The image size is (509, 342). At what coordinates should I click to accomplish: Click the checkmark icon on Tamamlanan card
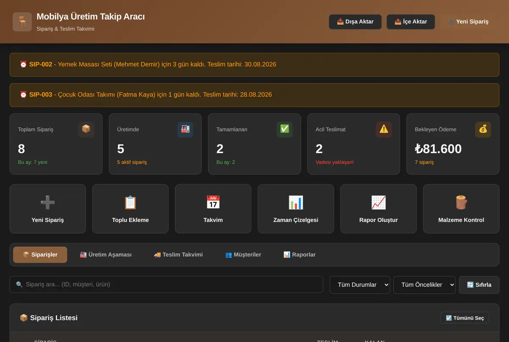click(285, 129)
